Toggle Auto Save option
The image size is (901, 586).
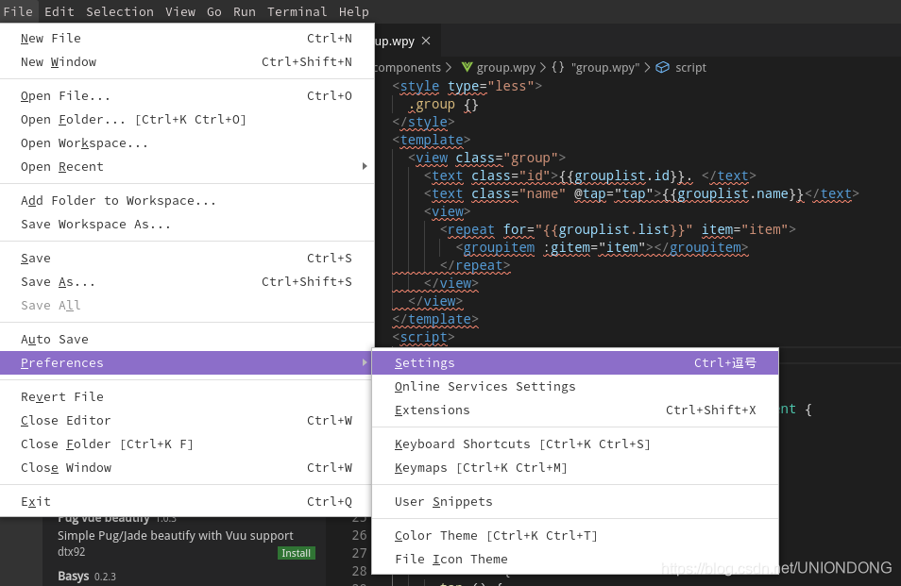click(x=187, y=339)
